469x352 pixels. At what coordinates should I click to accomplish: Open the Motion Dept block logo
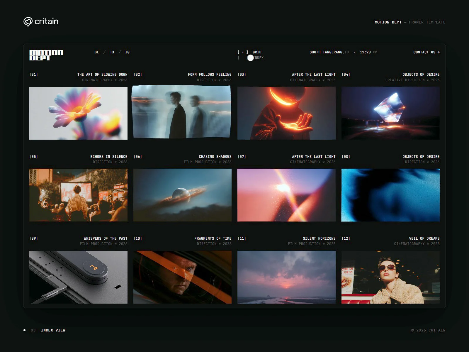(46, 55)
